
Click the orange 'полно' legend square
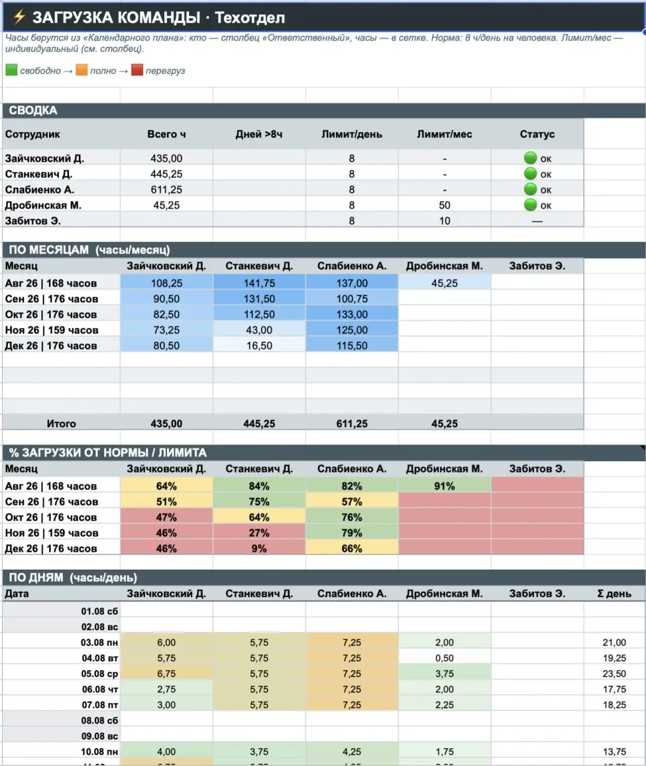click(81, 70)
